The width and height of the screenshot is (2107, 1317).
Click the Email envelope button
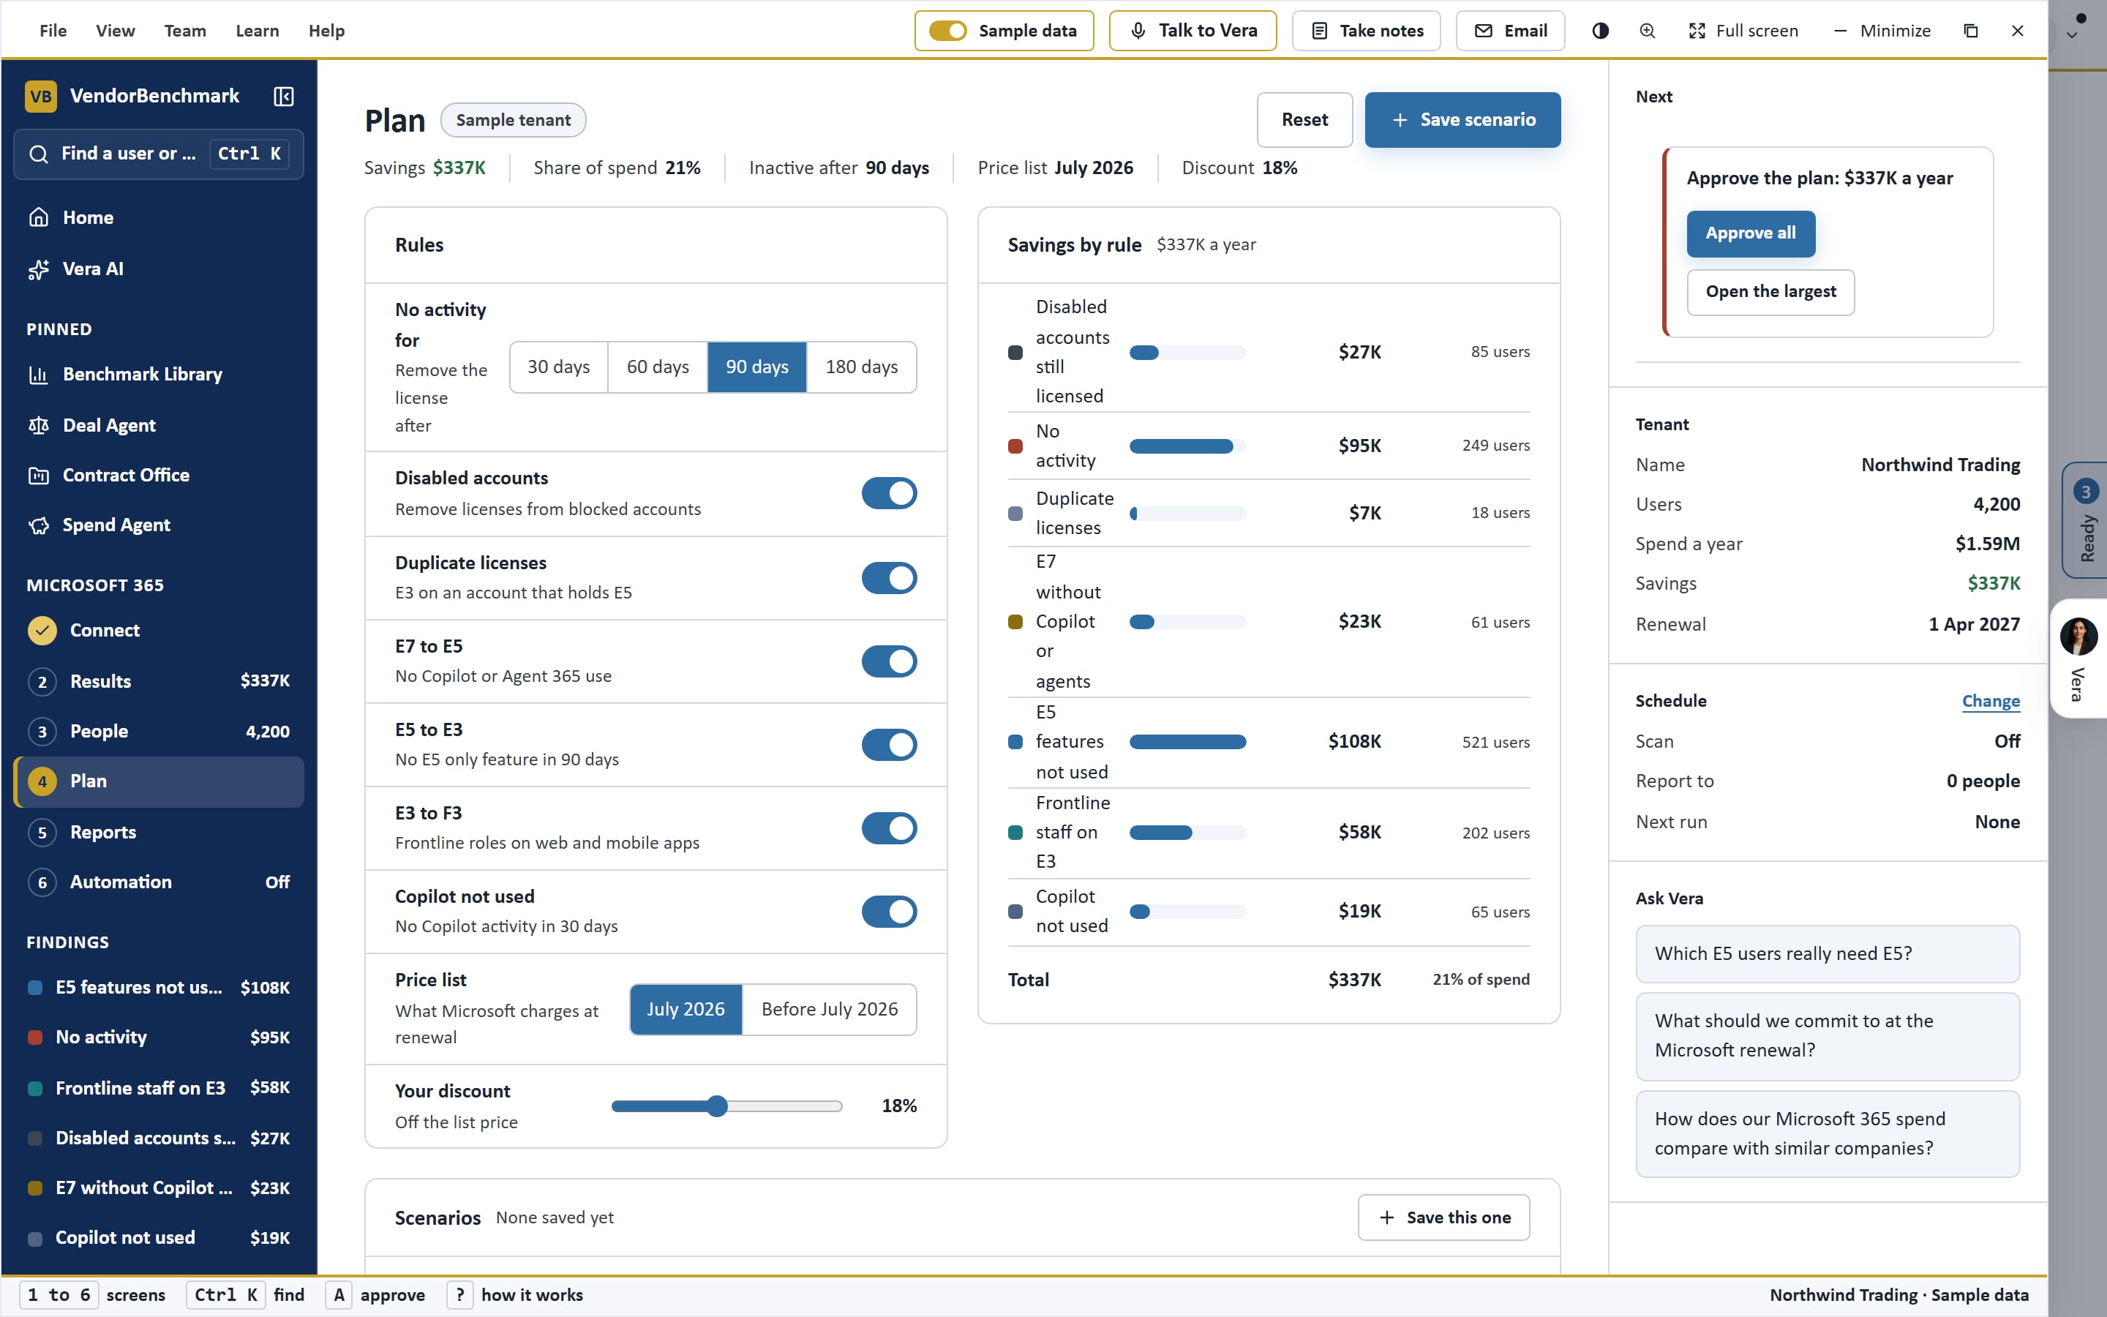[1510, 31]
